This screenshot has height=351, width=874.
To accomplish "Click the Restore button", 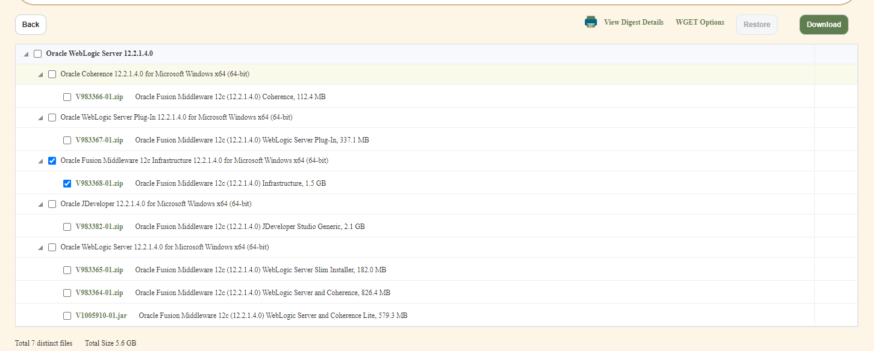I will [x=757, y=25].
